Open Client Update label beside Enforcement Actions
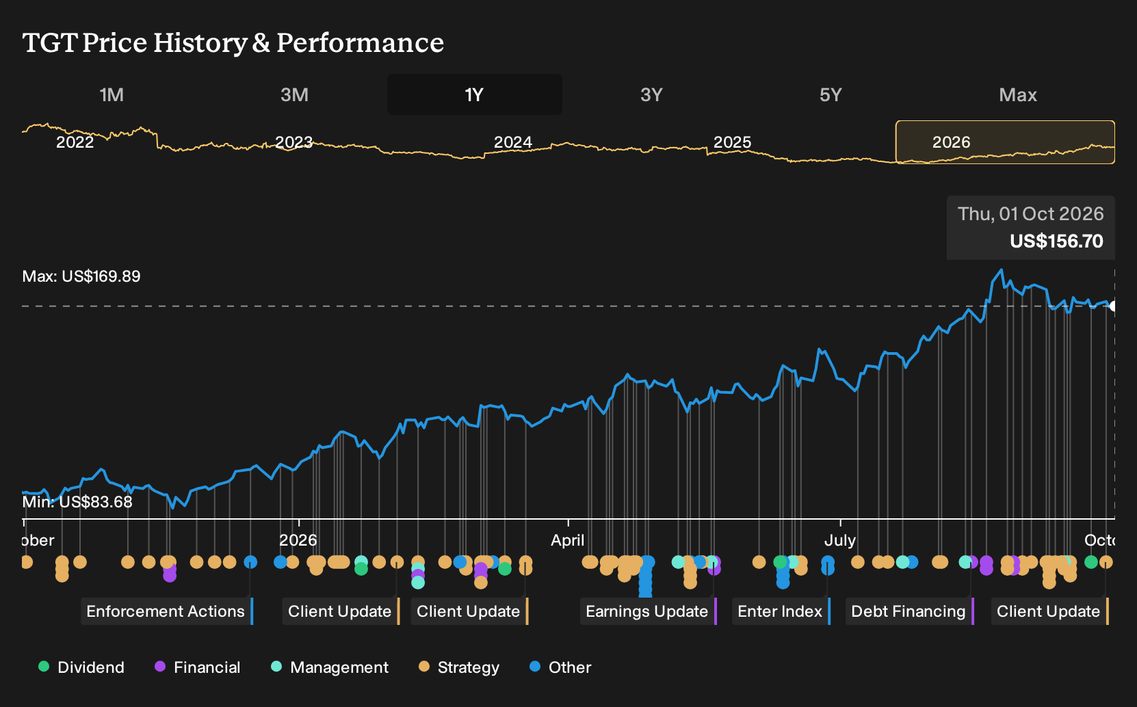Screen dimensions: 1137x707 [341, 611]
